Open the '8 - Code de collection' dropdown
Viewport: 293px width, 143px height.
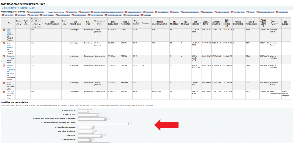coord(84,140)
